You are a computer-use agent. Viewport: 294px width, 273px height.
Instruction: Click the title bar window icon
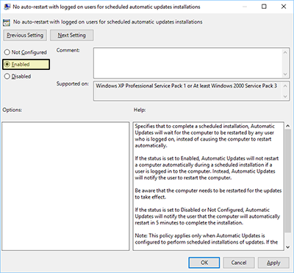pos(7,7)
